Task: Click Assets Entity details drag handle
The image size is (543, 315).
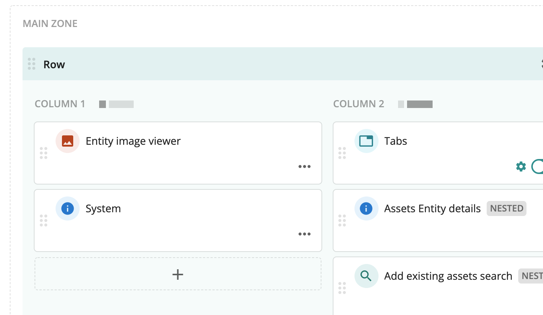Action: point(342,220)
